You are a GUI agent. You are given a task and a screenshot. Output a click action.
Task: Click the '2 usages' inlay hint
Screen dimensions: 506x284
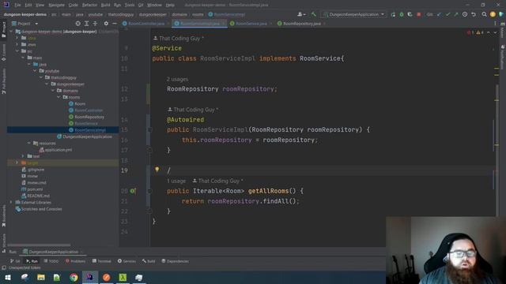(x=177, y=79)
